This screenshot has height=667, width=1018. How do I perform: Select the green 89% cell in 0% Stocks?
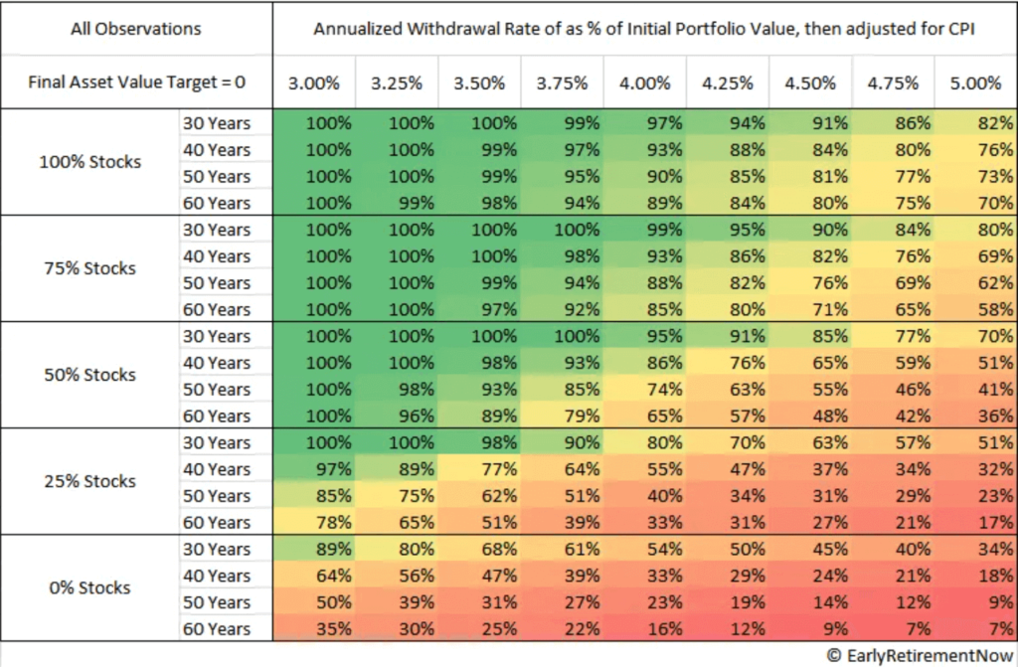point(314,549)
